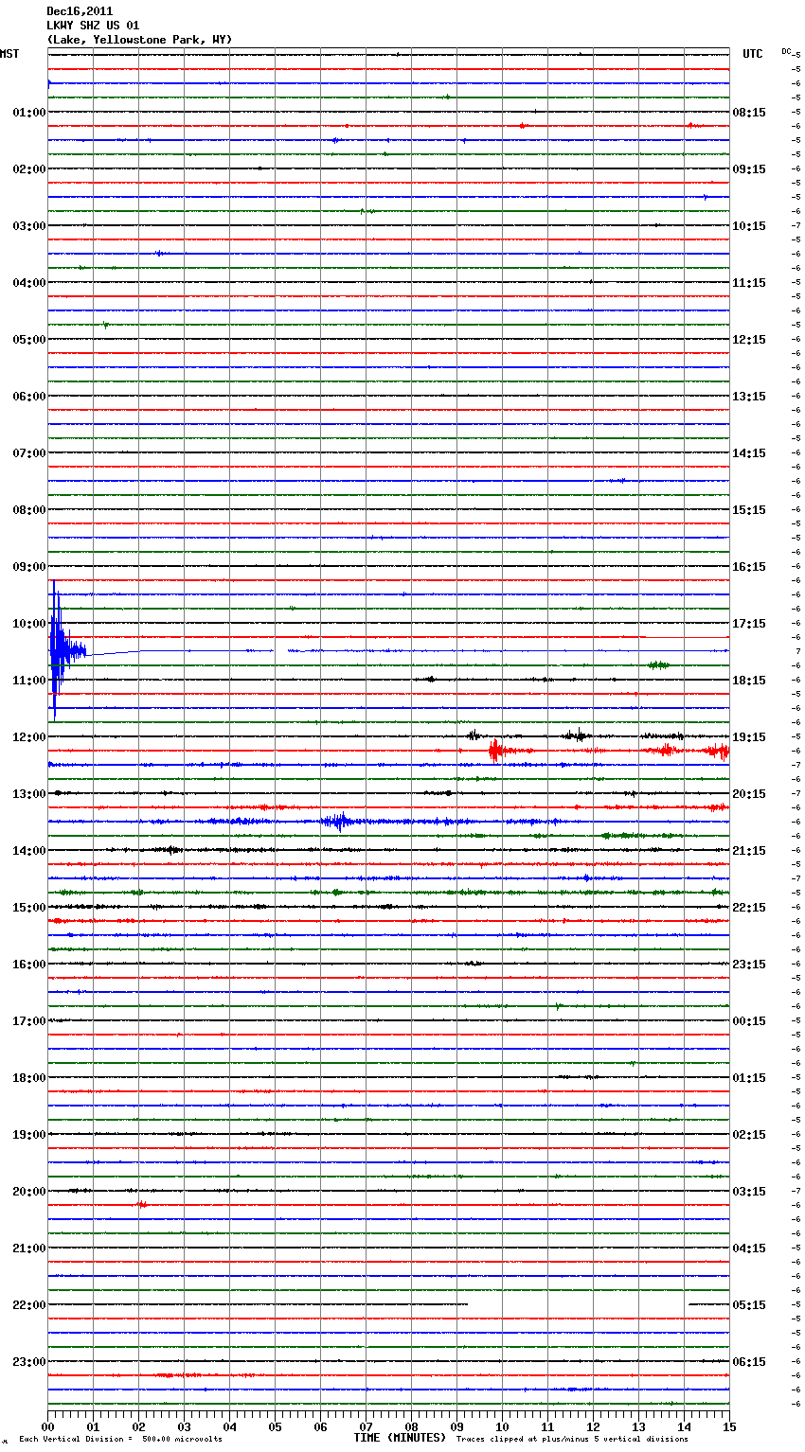805x1452 pixels.
Task: Click the 09 minute axis tick label
Action: coord(456,1426)
